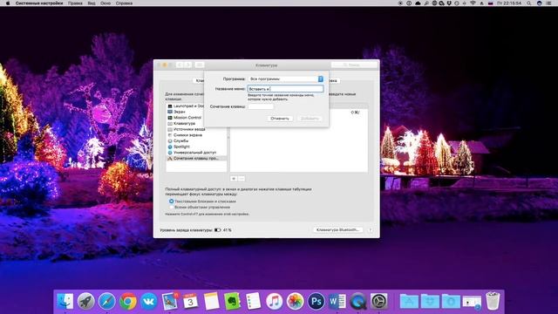The image size is (558, 314).
Task: Open Safari from the Dock
Action: coord(106,302)
